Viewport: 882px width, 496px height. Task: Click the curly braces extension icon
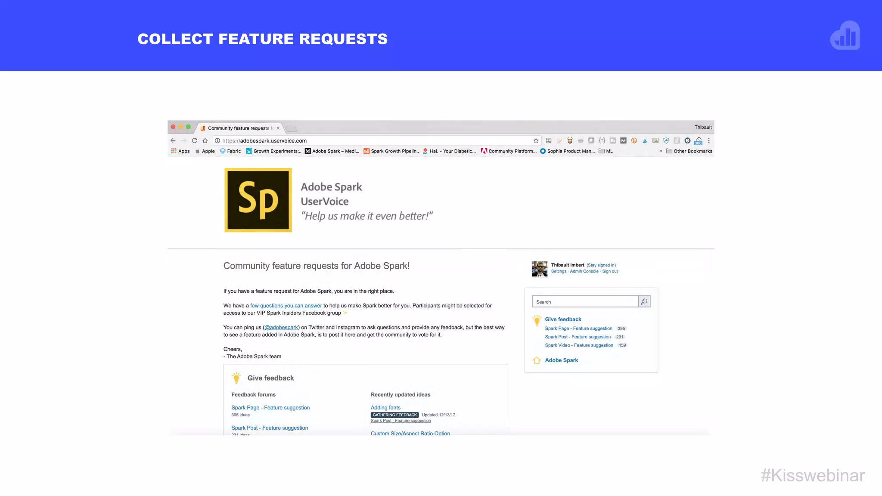click(x=602, y=140)
